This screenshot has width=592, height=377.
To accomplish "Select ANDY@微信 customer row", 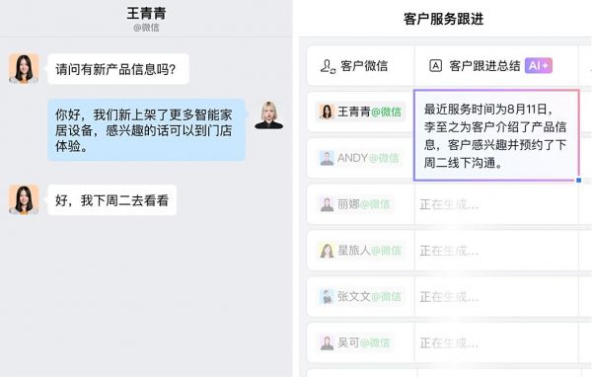I will [x=359, y=158].
